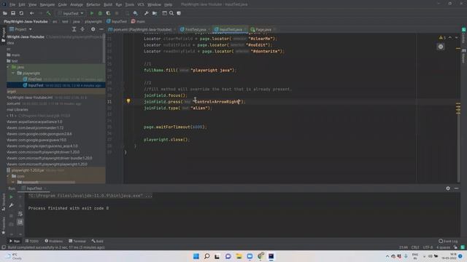Viewport: 467px width, 262px height.
Task: Click the Stop icon in the main toolbar
Action: tap(117, 13)
